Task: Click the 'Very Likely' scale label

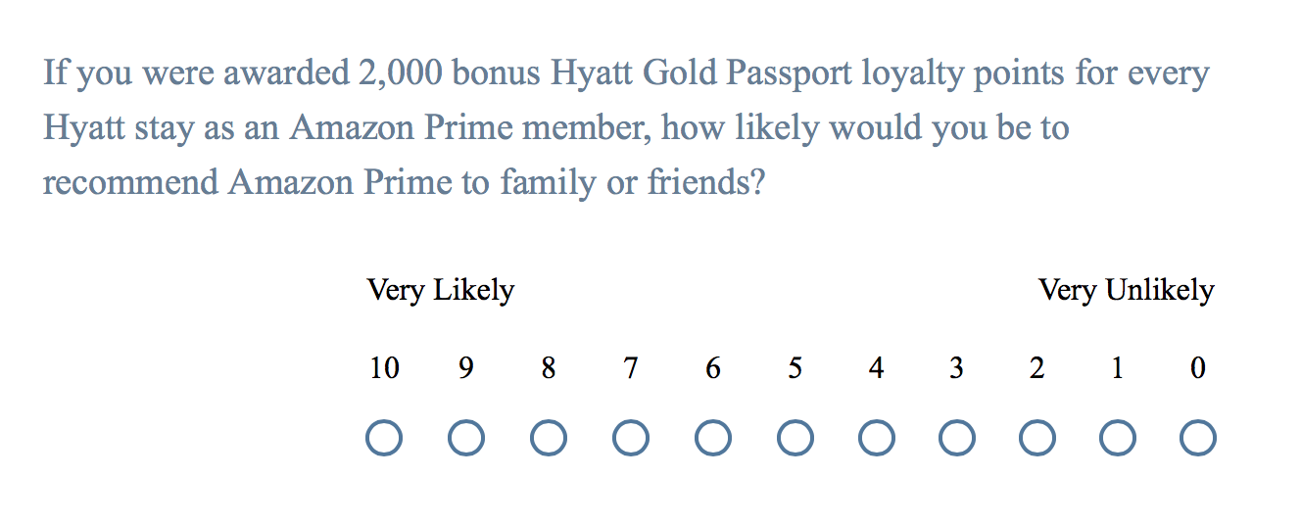Action: (x=441, y=291)
